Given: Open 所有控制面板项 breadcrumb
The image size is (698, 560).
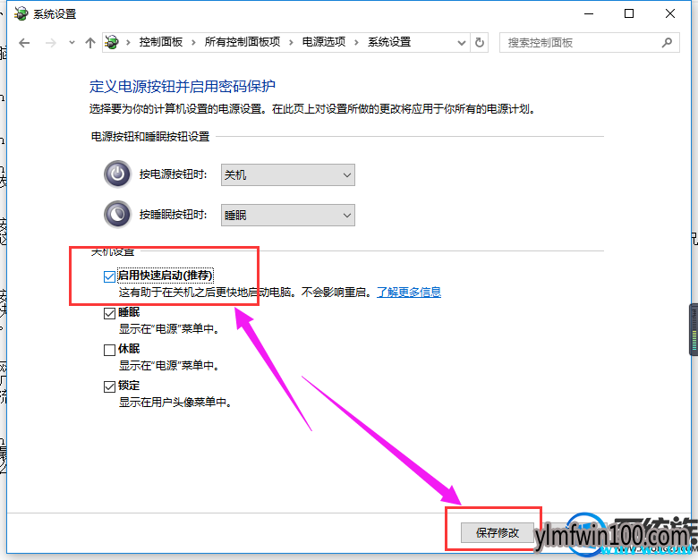Looking at the screenshot, I should coord(243,42).
